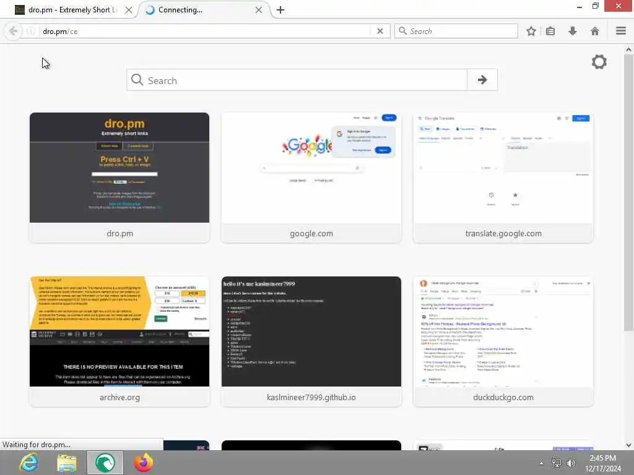Click the page scroll down arrow
Viewport: 634px width, 475px height.
coord(628,445)
